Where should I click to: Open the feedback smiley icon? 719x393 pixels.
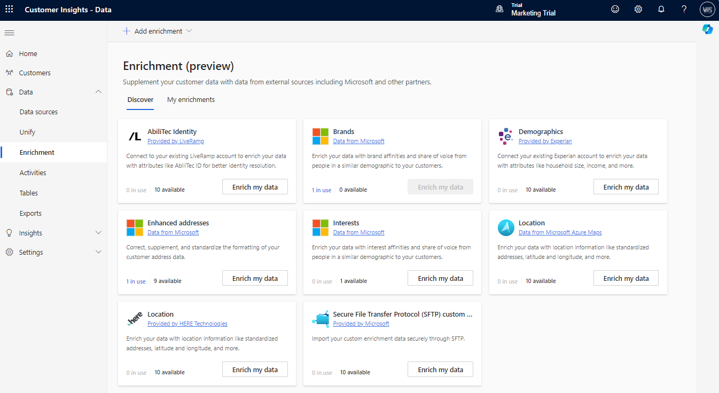pos(615,9)
